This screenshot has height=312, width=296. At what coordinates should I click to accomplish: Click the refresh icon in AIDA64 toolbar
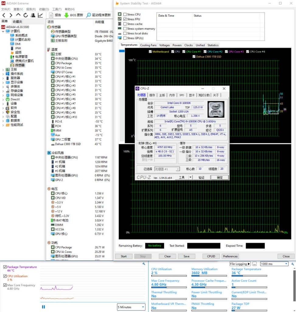(26, 15)
